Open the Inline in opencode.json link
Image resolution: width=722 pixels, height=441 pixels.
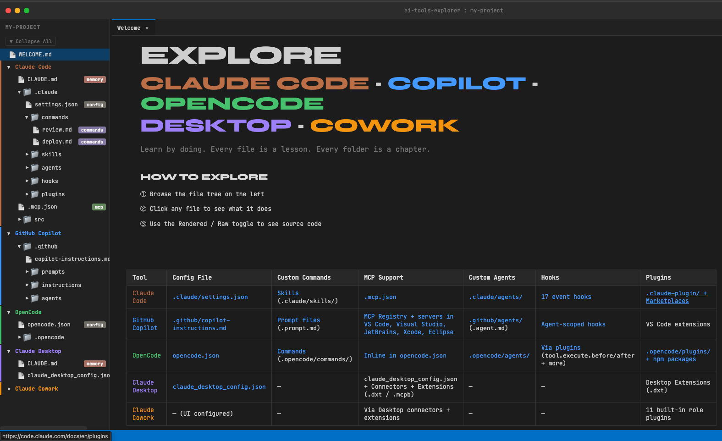405,356
